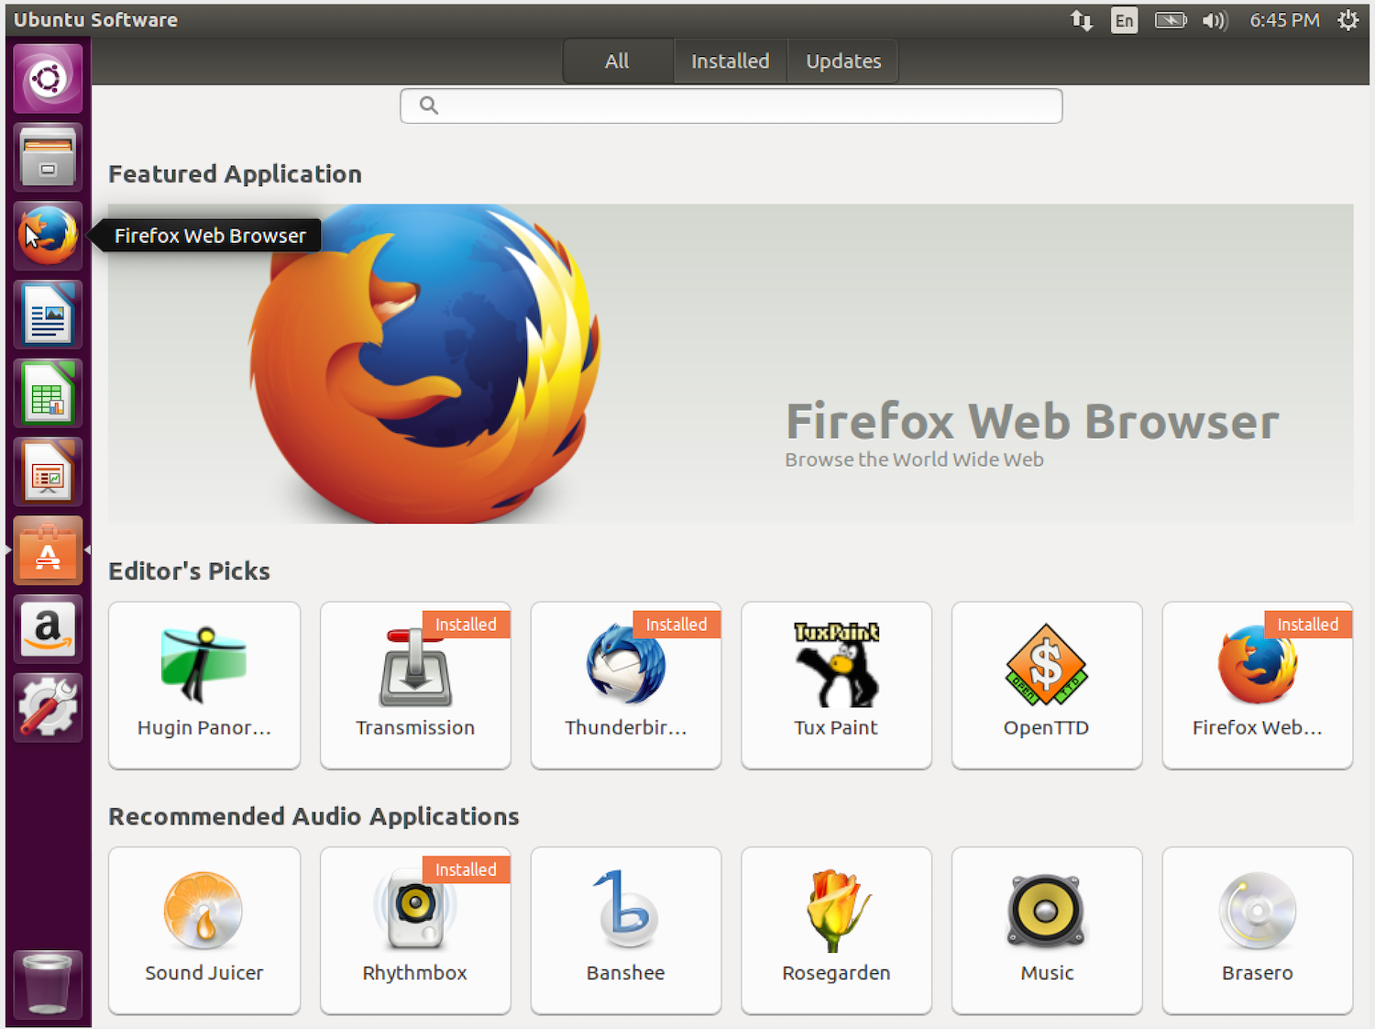The width and height of the screenshot is (1375, 1029).
Task: Switch to the Updates tab
Action: tap(843, 61)
